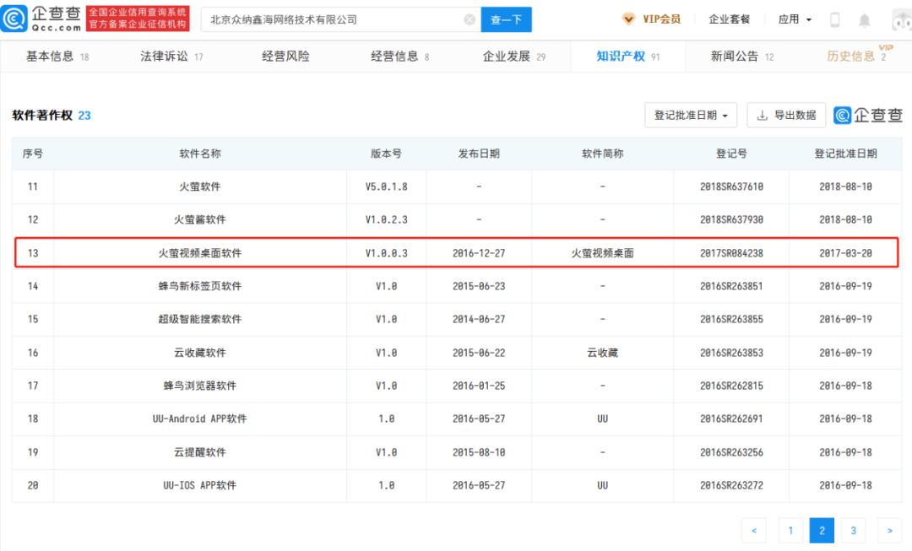Clear search text using the X icon
This screenshot has width=912, height=551.
(470, 19)
